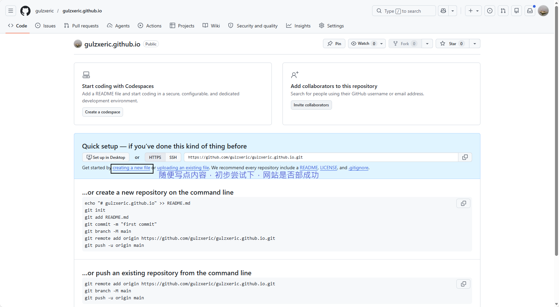Select HTTPS clone URL option
Viewport: 559px width, 307px height.
pyautogui.click(x=155, y=157)
